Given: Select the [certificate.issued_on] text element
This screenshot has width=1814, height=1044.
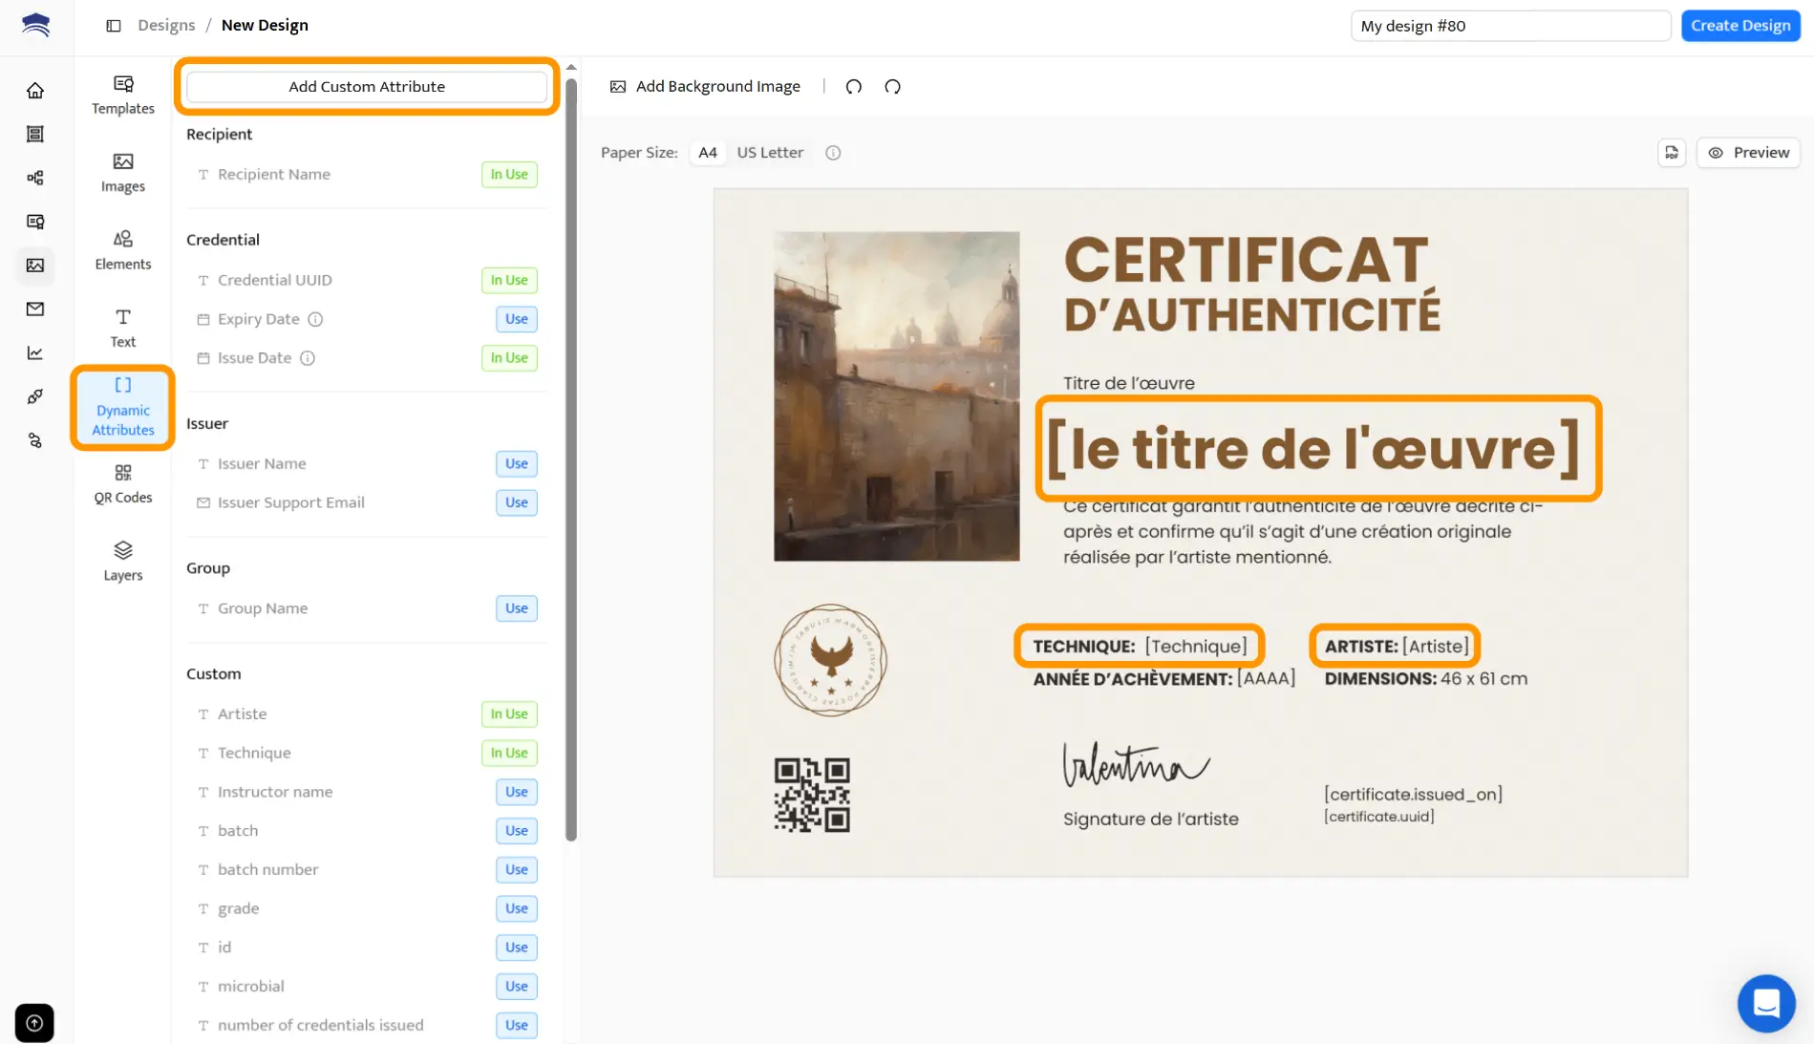Looking at the screenshot, I should [x=1413, y=795].
